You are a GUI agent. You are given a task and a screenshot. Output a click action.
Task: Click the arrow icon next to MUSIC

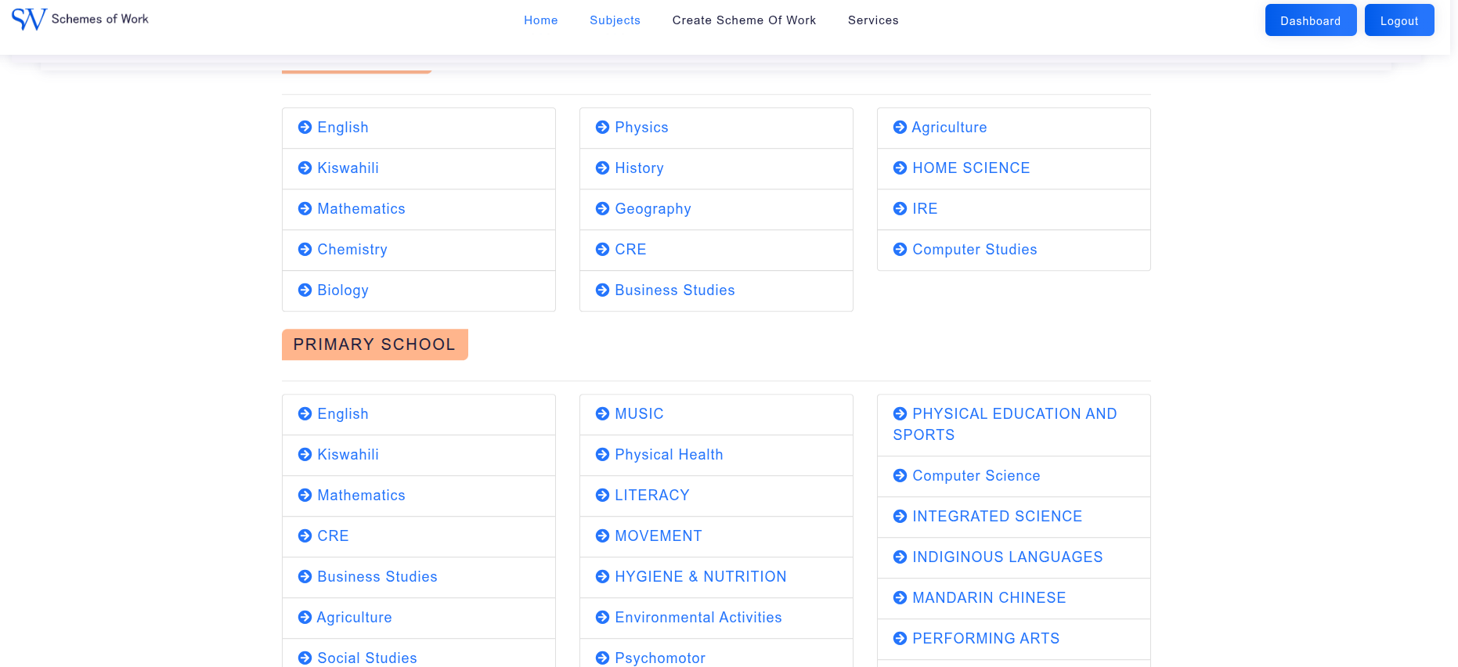(602, 414)
